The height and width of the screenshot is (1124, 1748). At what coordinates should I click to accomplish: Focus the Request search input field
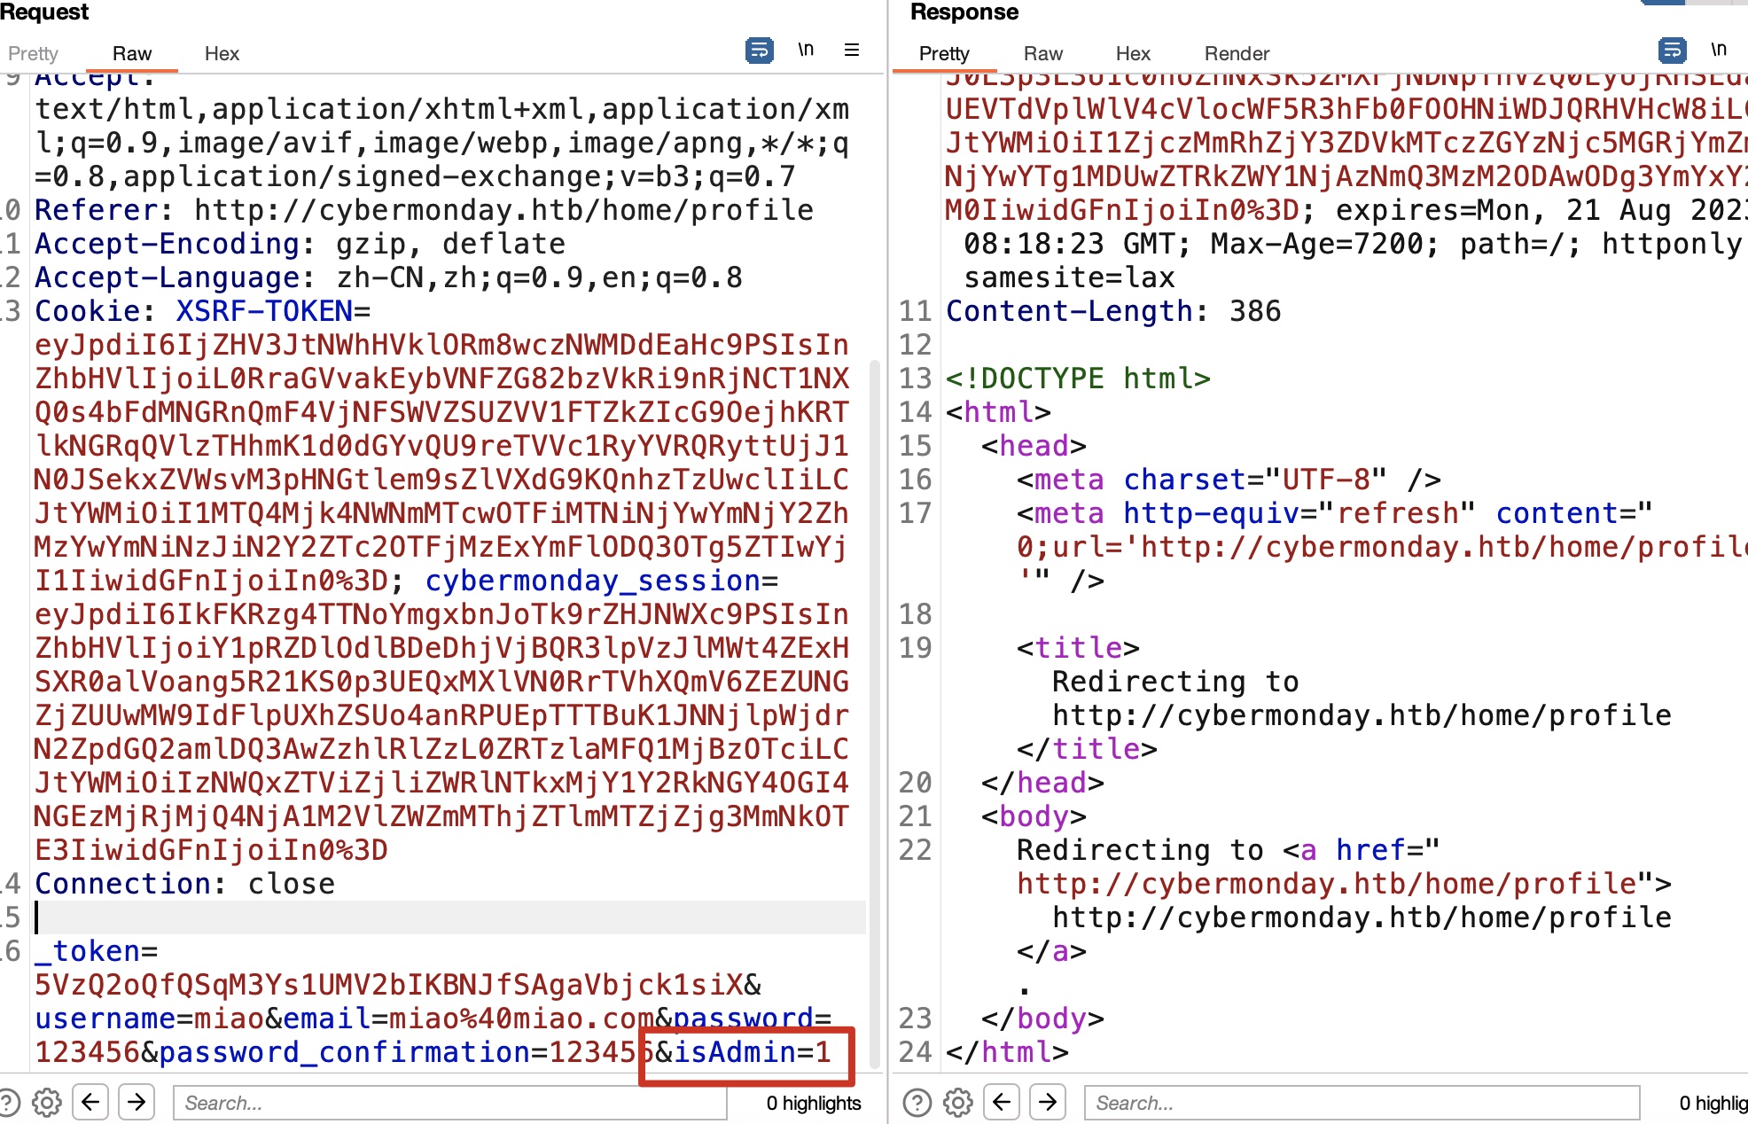[x=449, y=1102]
